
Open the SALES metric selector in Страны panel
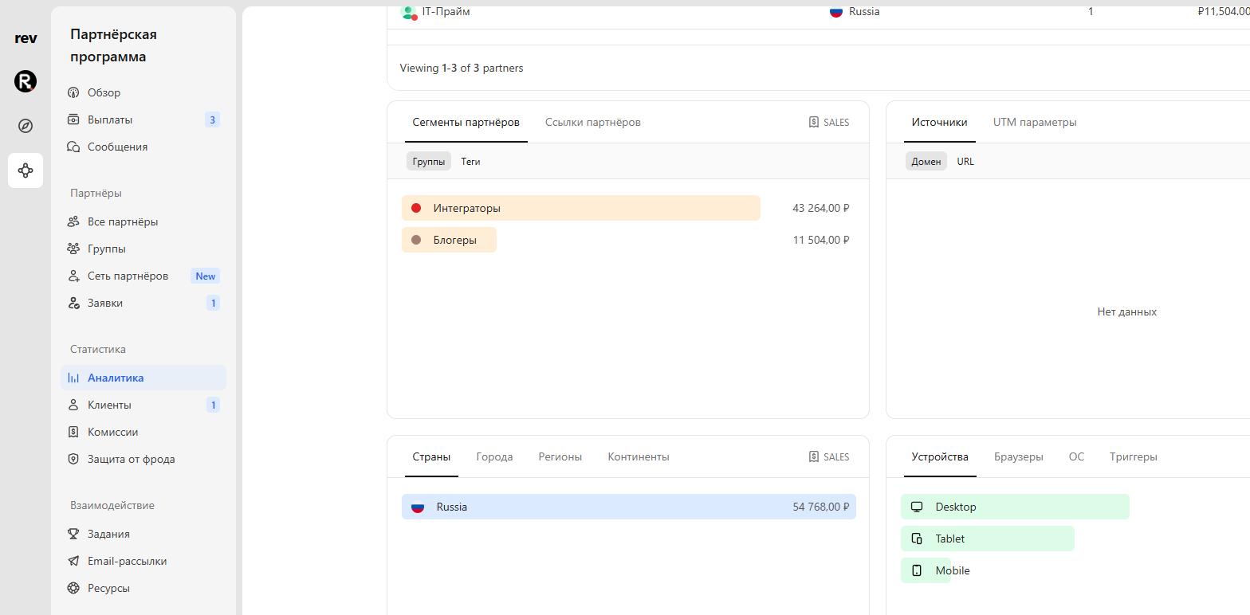[x=829, y=456]
